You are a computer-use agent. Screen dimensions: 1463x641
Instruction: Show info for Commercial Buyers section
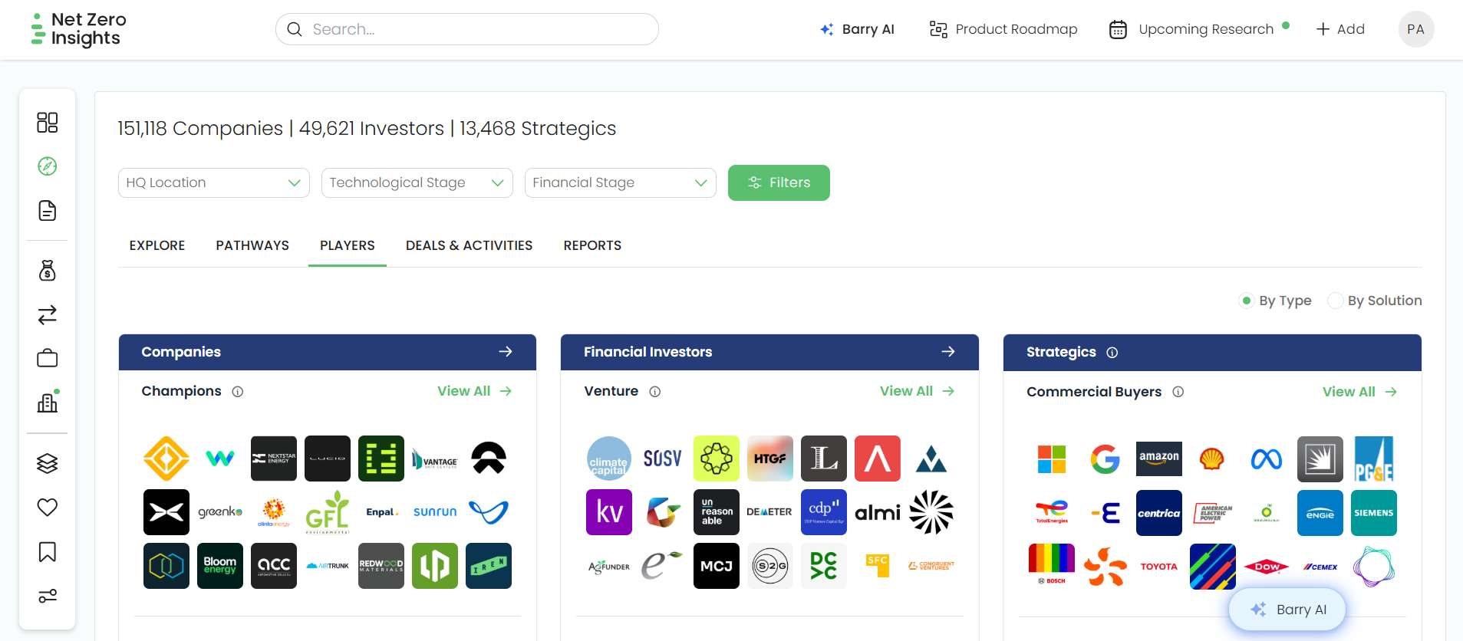click(x=1178, y=392)
